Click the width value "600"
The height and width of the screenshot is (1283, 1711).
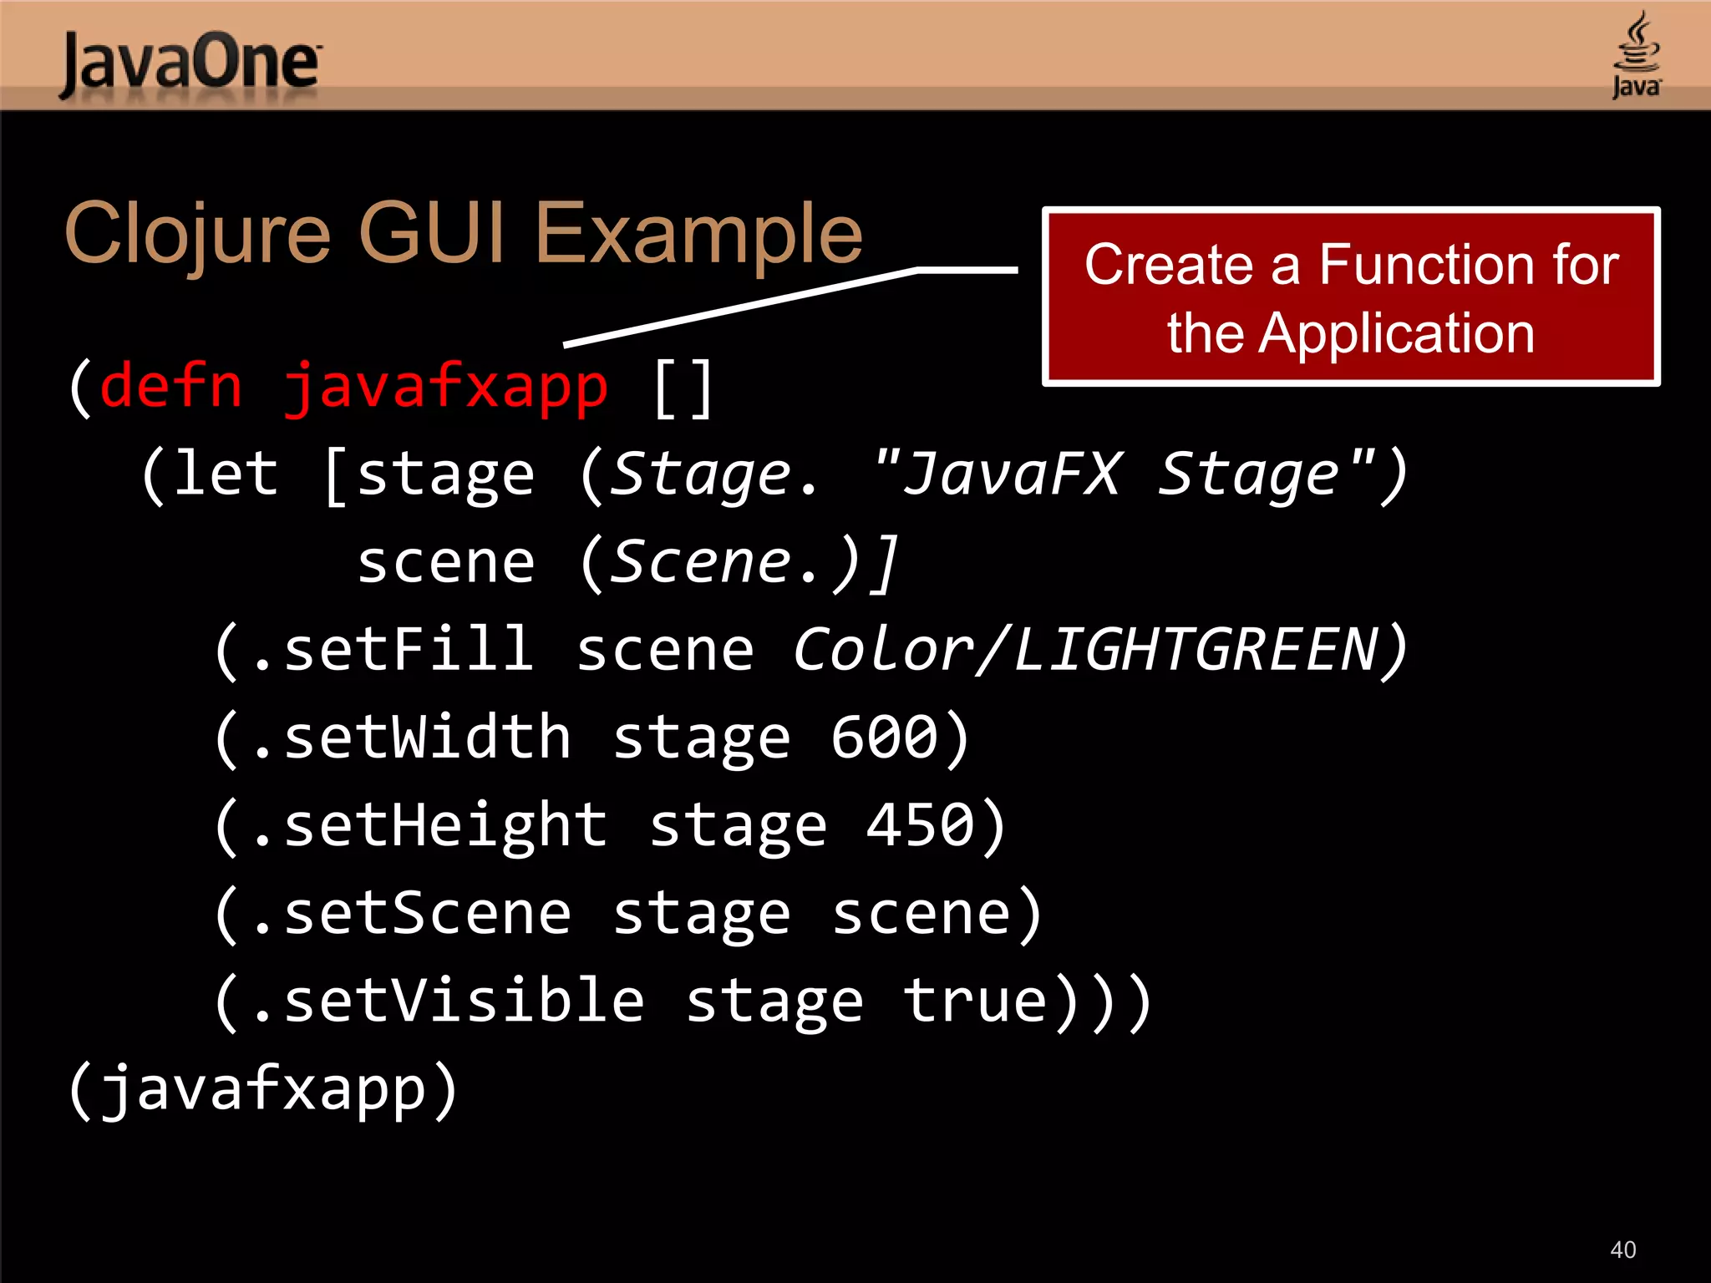pos(884,738)
